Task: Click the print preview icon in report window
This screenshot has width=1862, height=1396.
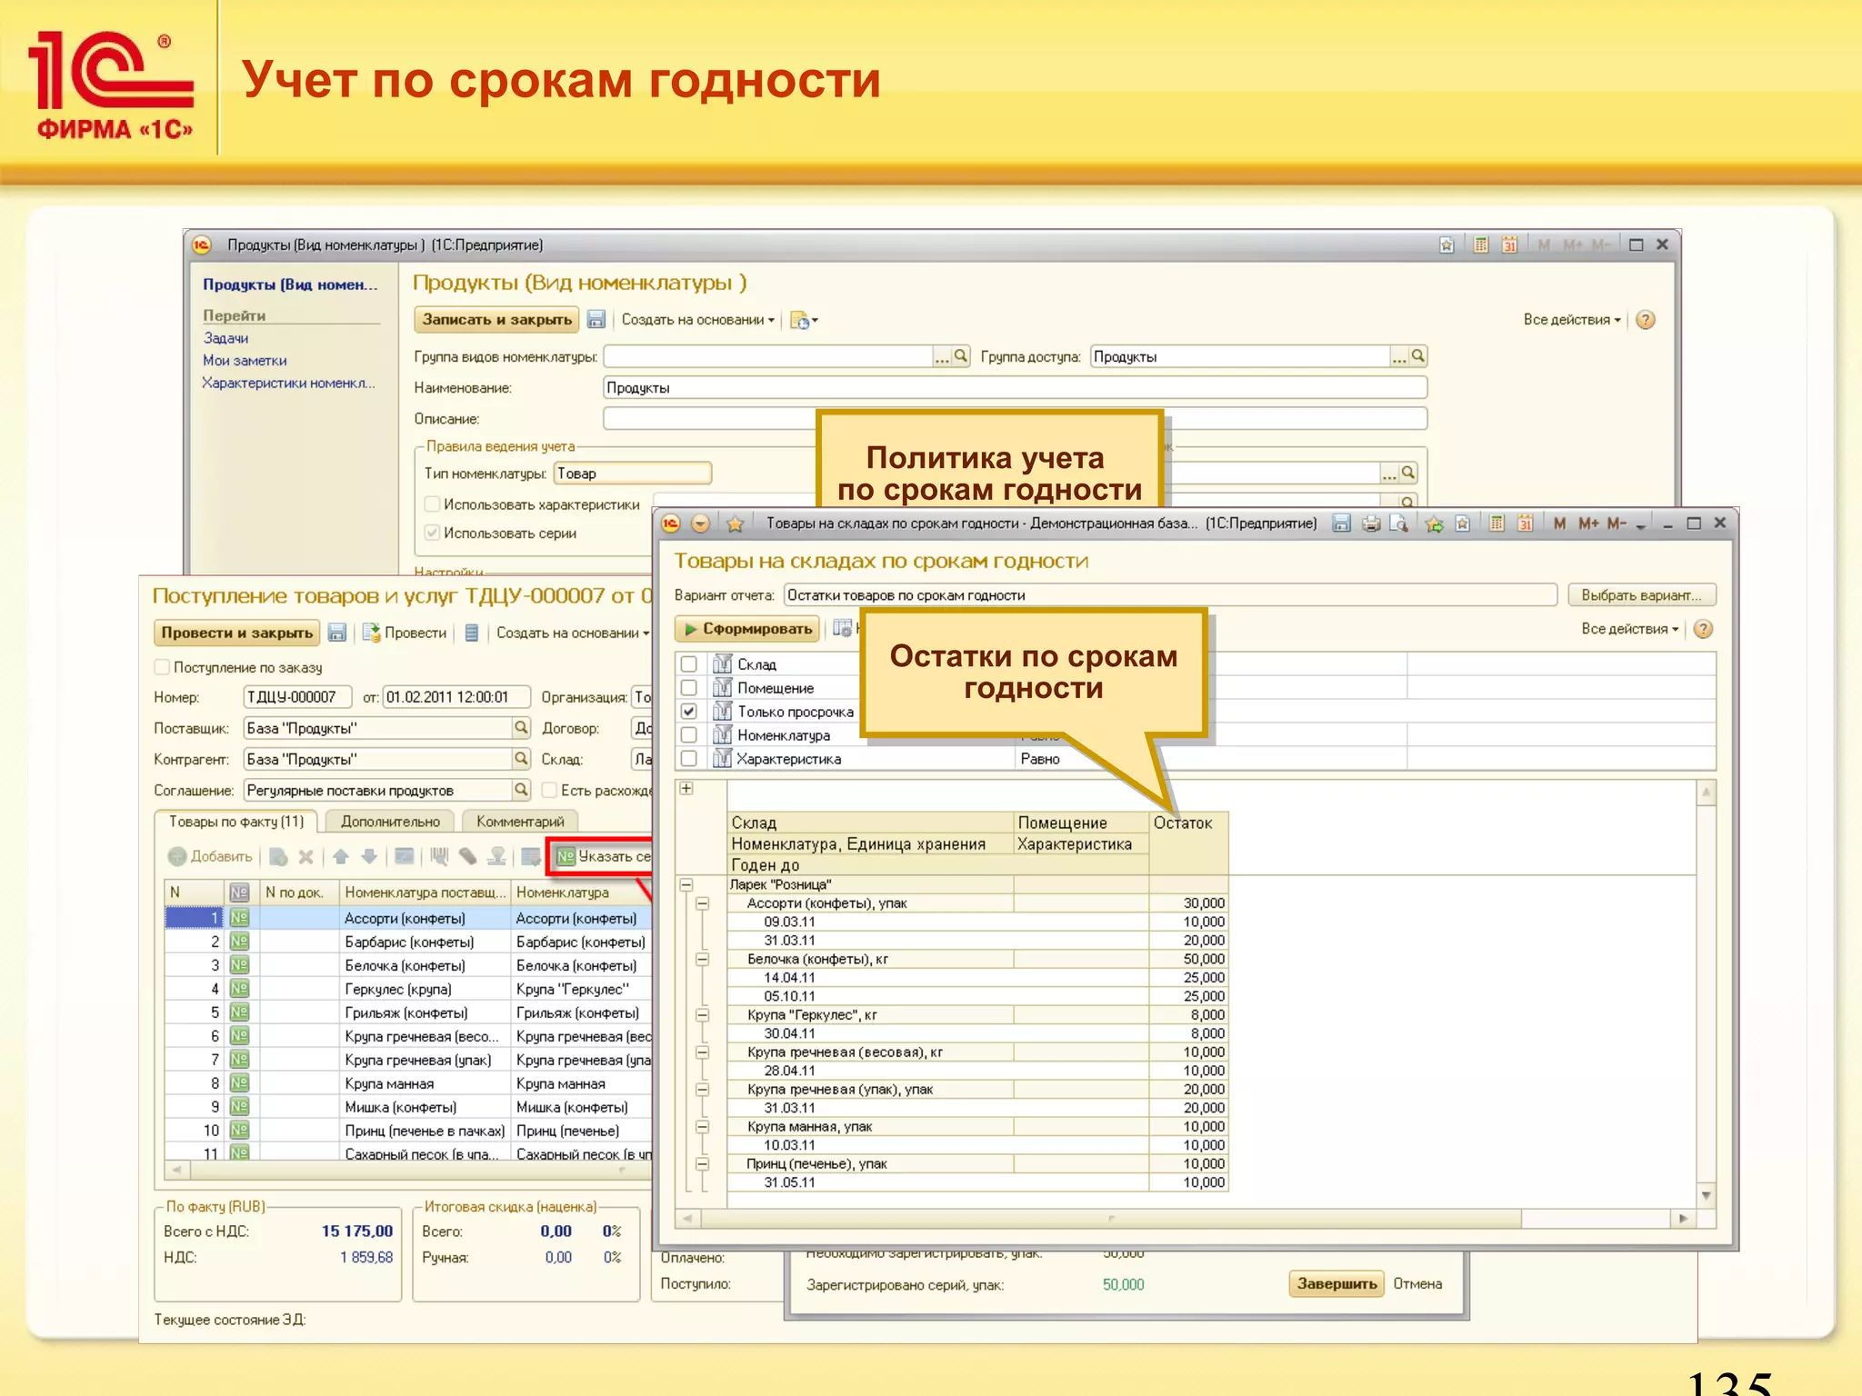Action: [1399, 523]
